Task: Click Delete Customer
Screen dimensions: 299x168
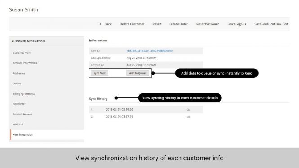Action: pos(132,24)
